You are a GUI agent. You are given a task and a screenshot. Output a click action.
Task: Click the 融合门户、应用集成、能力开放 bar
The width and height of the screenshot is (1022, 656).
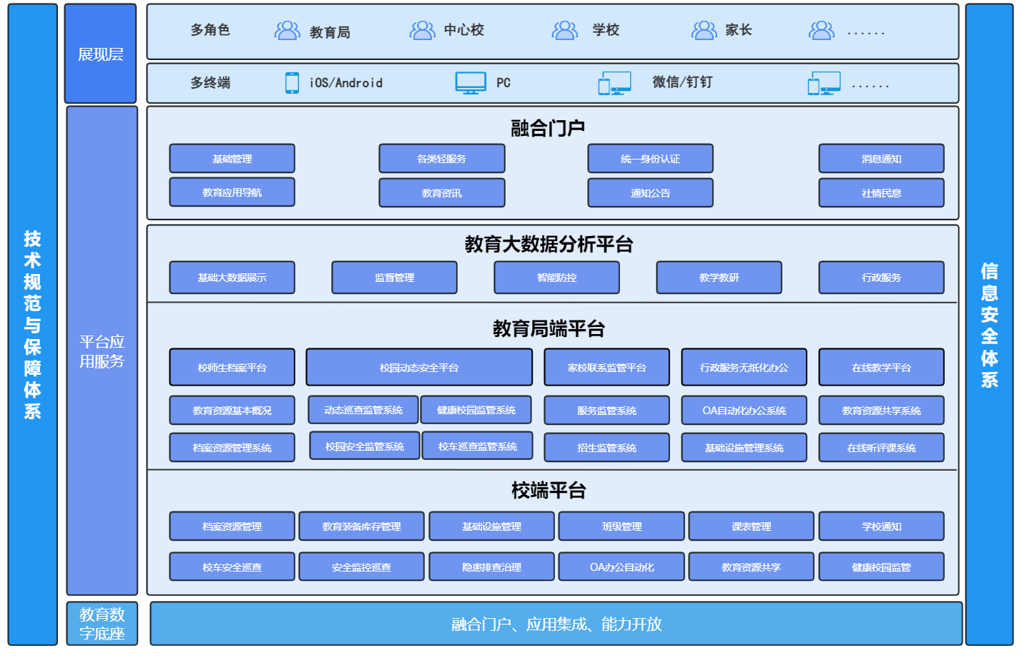click(556, 625)
